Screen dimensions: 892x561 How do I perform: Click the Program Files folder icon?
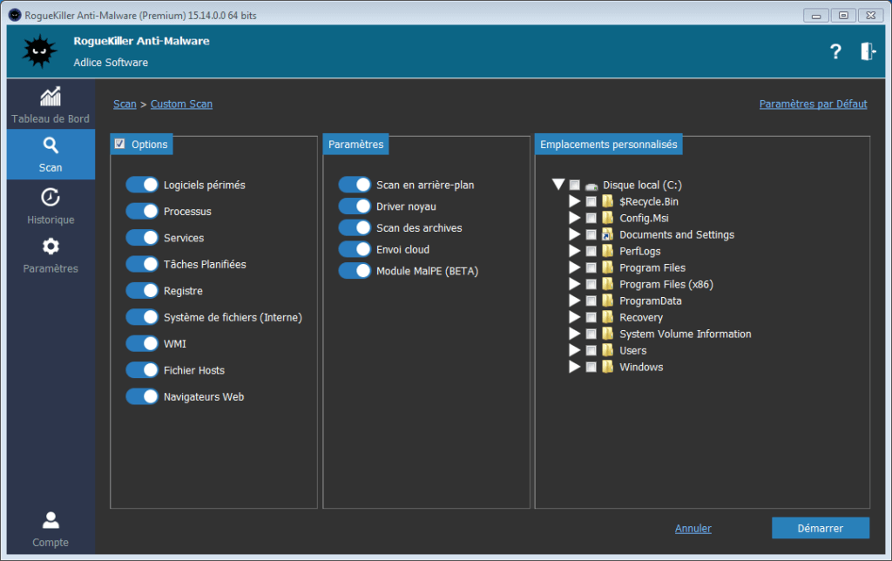[x=608, y=268]
